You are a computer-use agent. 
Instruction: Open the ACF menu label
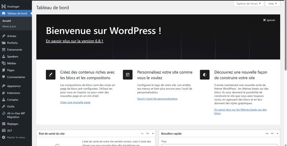pyautogui.click(x=10, y=131)
